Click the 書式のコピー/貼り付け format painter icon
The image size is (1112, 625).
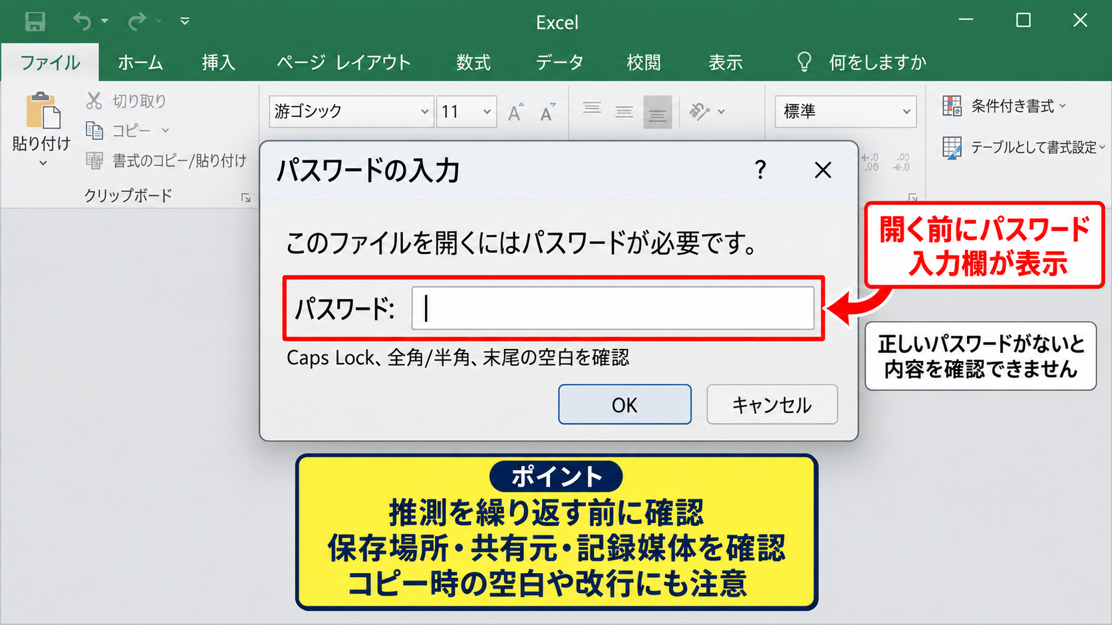pyautogui.click(x=94, y=160)
